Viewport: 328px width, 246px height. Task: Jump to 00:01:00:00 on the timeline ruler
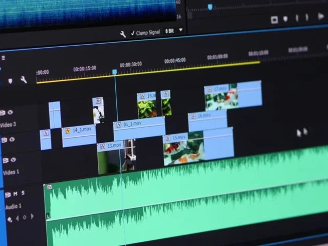(x=217, y=57)
